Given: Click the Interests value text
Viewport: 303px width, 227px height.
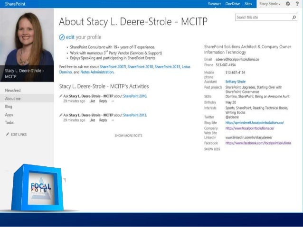Looking at the screenshot, I should pos(257,110).
